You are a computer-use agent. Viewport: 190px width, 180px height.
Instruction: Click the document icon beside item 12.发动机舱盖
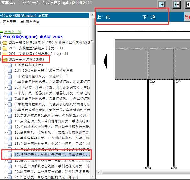10,127
